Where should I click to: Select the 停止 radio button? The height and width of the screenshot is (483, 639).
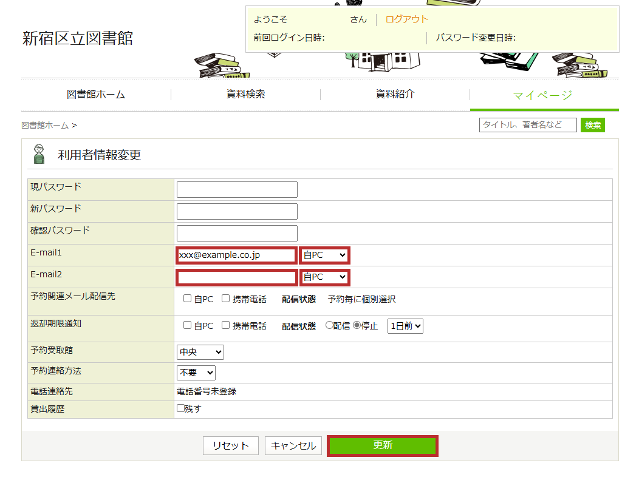click(x=357, y=325)
